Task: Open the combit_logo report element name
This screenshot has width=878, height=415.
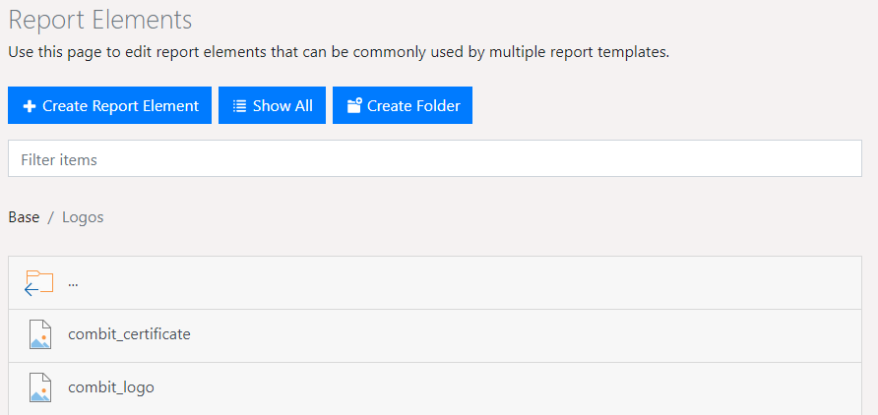Action: tap(111, 387)
